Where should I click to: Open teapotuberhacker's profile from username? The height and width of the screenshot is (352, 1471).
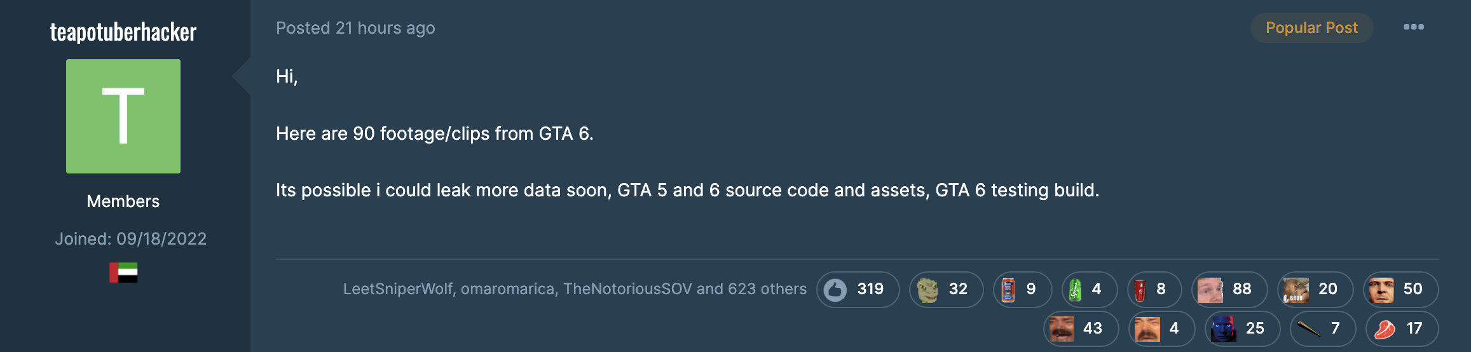pos(123,32)
